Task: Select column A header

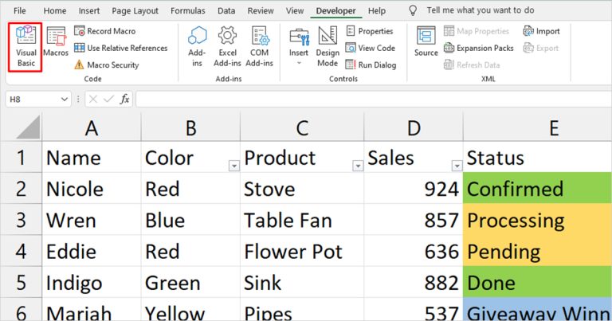Action: tap(92, 127)
